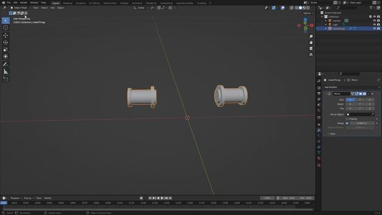382x215 pixels.
Task: Hide the Camera object in outliner
Action: pos(374,21)
